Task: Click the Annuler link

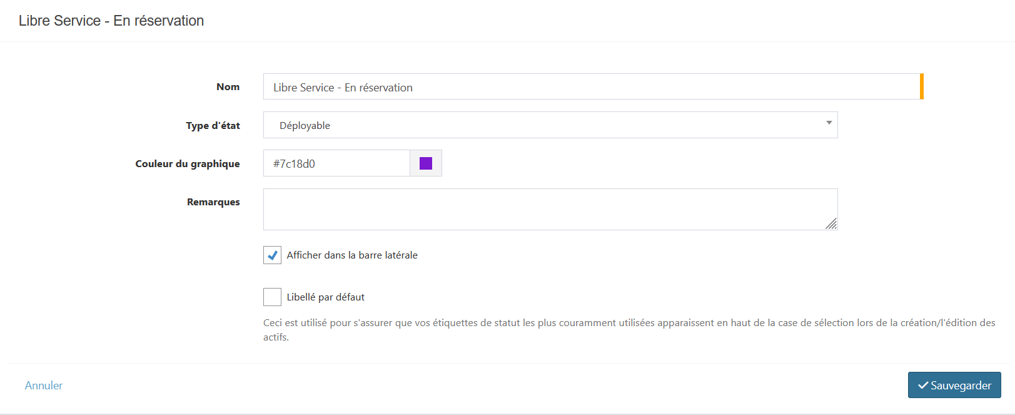Action: coord(44,386)
